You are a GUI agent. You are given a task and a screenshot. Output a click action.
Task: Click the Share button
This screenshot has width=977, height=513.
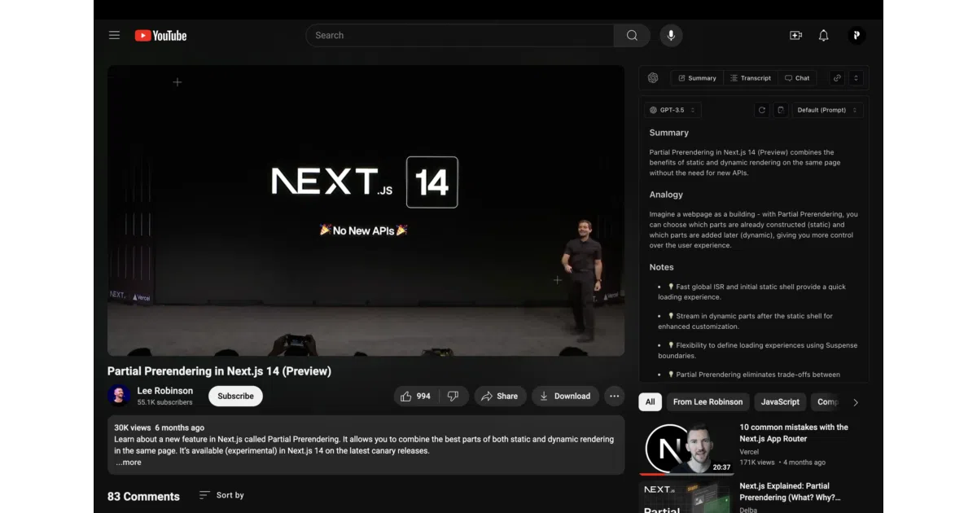pyautogui.click(x=500, y=396)
